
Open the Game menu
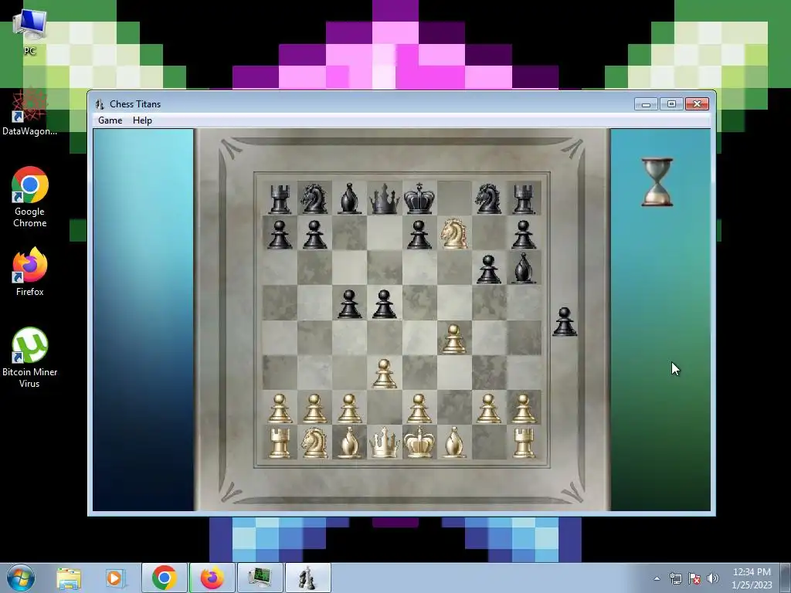click(110, 120)
